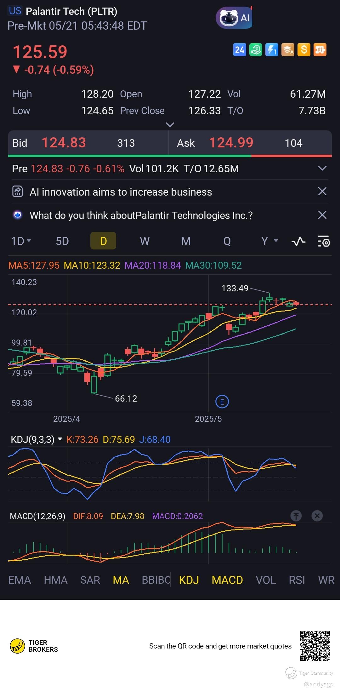Open the chart settings list icon
The width and height of the screenshot is (340, 692).
[323, 241]
